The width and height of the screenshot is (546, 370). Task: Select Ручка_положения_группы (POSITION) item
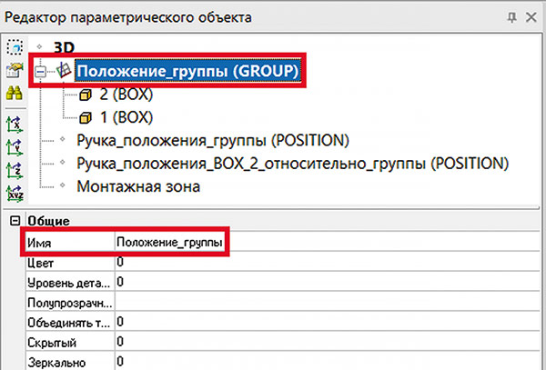(x=213, y=141)
